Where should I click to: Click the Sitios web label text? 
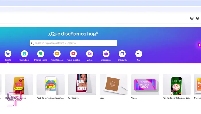pos(122,60)
